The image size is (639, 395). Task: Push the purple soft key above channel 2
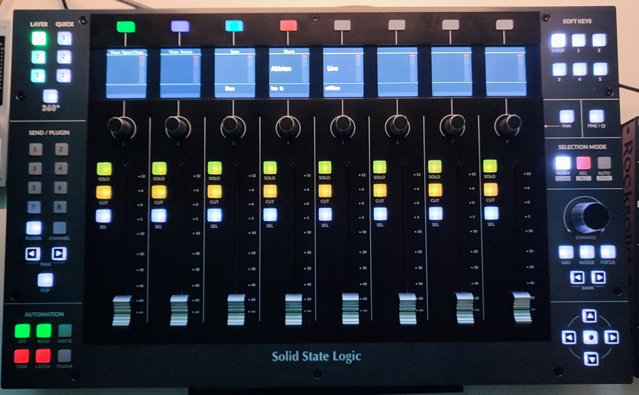[x=180, y=26]
